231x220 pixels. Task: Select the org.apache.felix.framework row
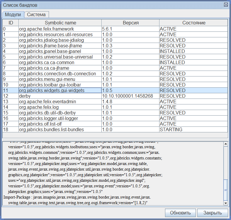[x=115, y=29]
